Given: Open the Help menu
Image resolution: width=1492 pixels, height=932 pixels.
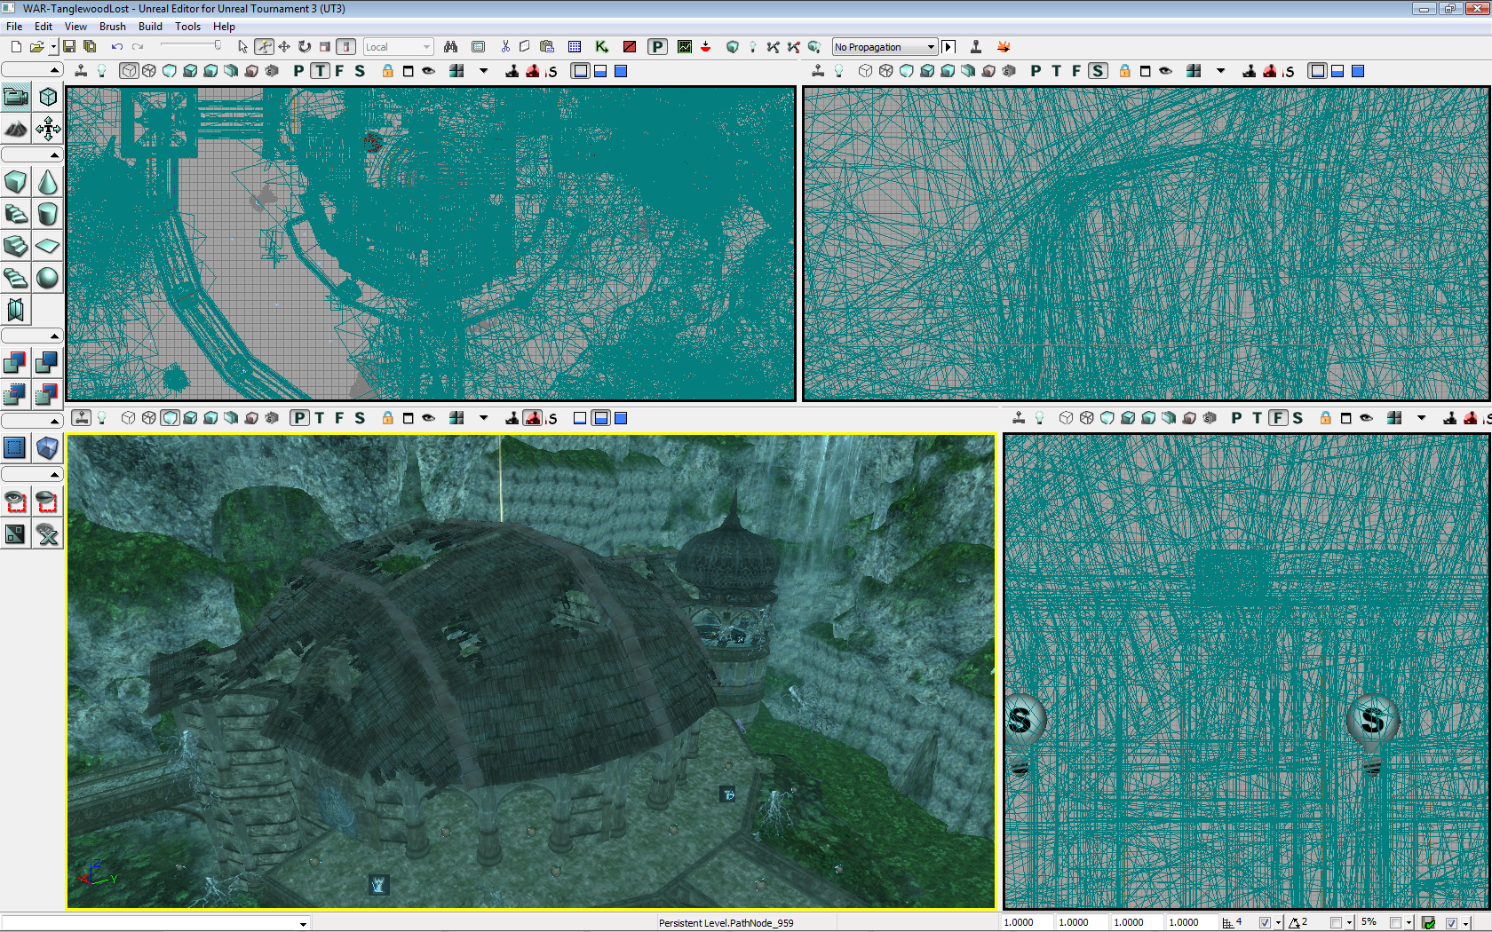Looking at the screenshot, I should [224, 27].
